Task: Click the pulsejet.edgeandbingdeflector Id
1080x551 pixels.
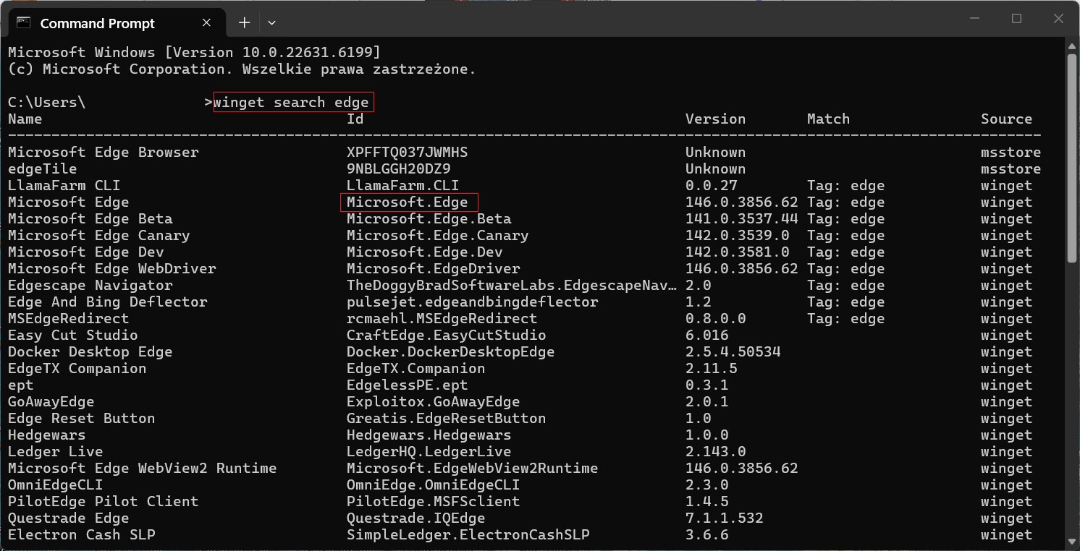Action: pyautogui.click(x=472, y=302)
